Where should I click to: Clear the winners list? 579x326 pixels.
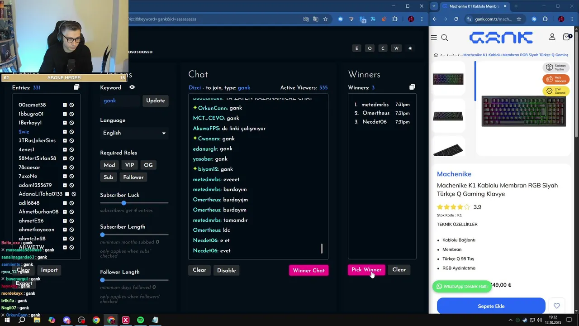click(x=399, y=270)
